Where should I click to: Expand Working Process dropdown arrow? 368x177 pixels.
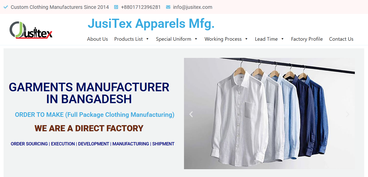click(246, 39)
